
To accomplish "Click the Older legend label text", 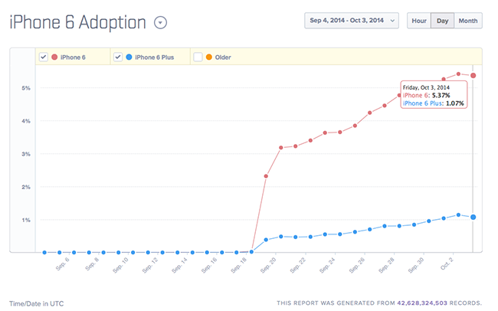I will 225,57.
